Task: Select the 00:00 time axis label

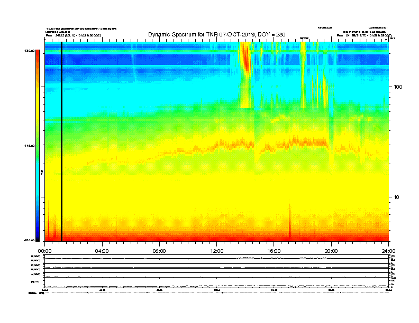Action: click(x=44, y=251)
